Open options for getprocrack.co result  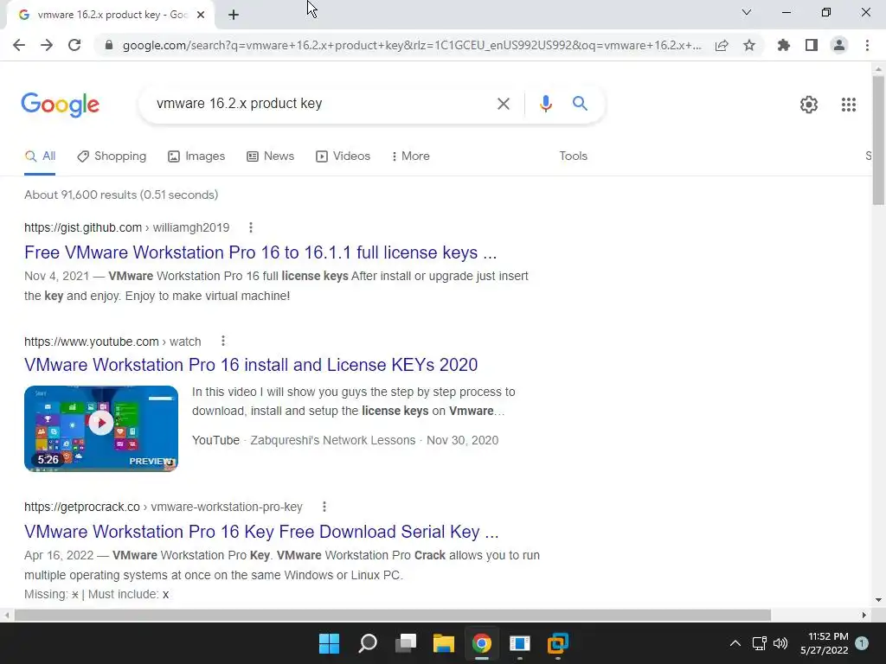pos(324,507)
